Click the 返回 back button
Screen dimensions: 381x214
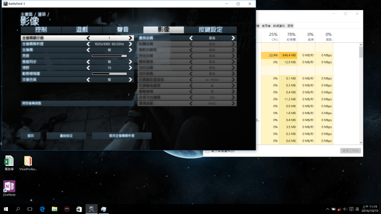coord(31,136)
